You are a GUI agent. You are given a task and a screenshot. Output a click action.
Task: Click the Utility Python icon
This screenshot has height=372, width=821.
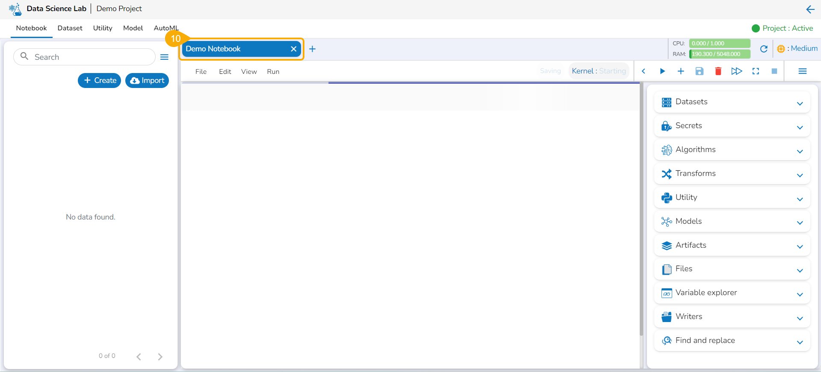click(x=667, y=198)
